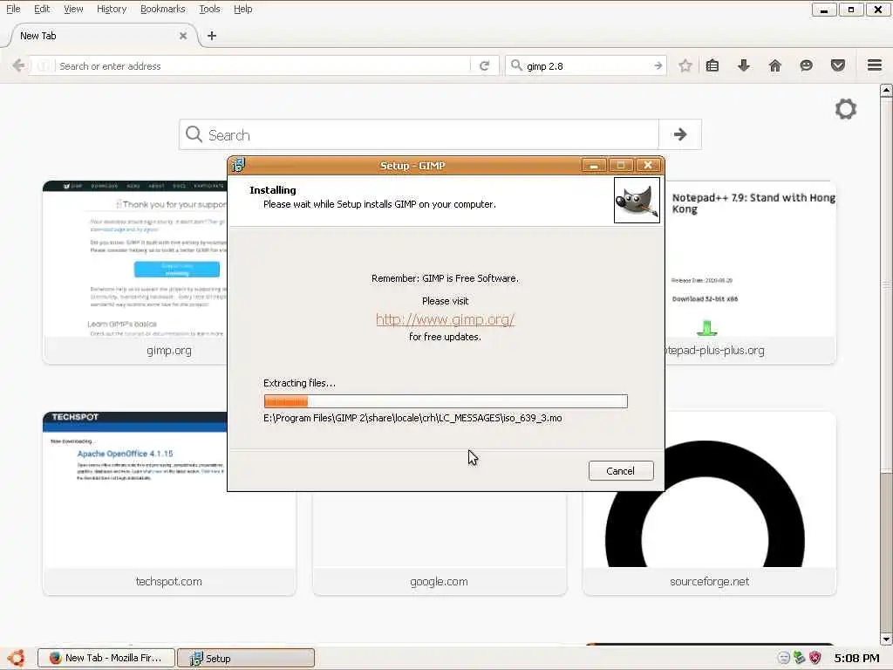Click the vertical scrollbar thumb
The height and width of the screenshot is (670, 893).
pyautogui.click(x=886, y=284)
